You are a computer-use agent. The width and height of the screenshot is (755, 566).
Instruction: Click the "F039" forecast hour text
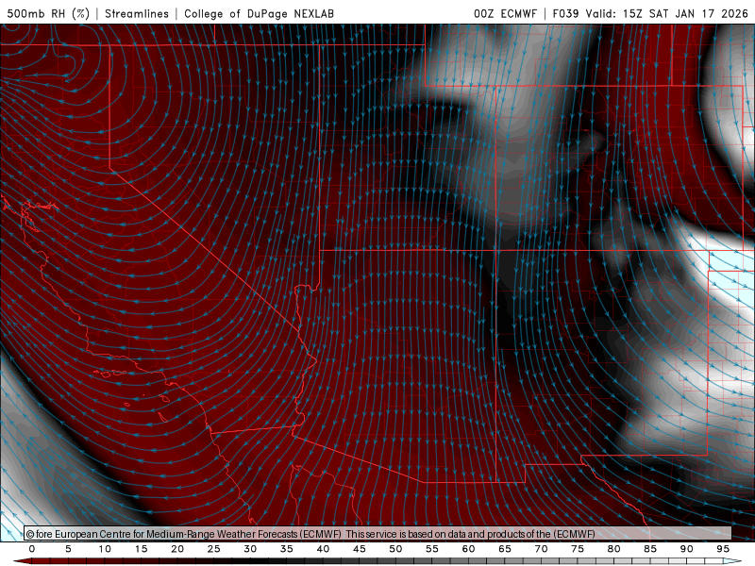(566, 13)
